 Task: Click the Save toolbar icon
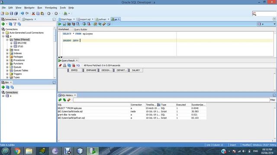(11, 13)
